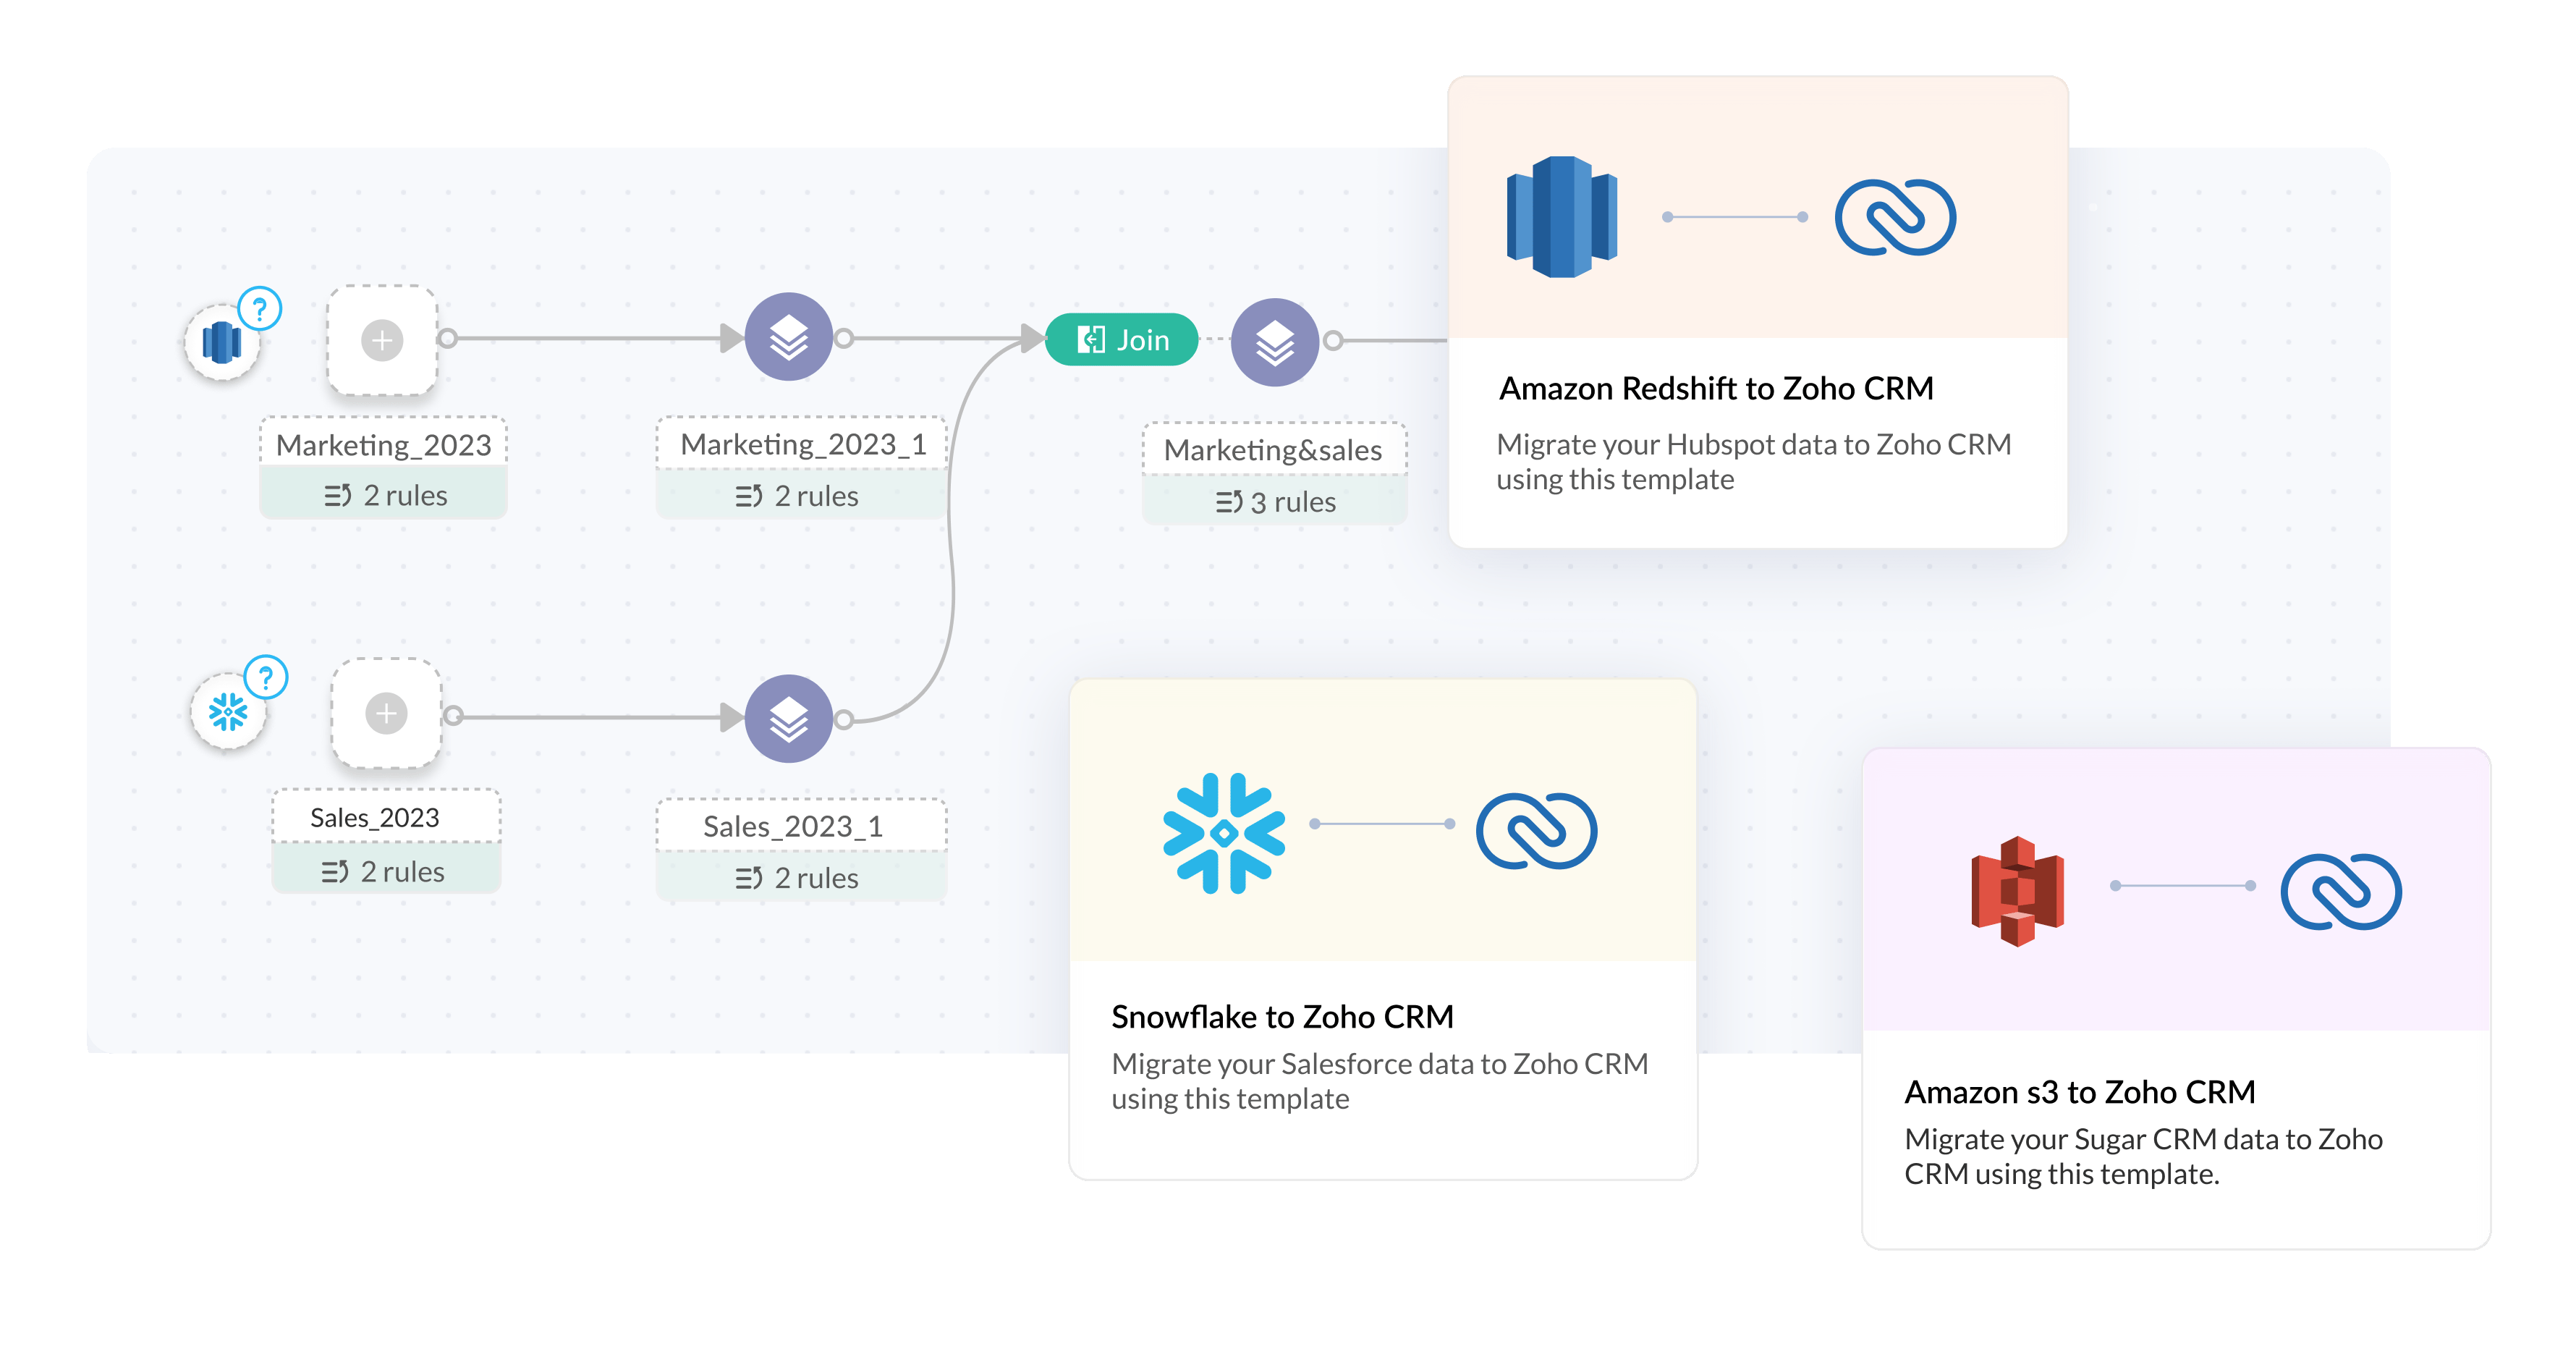Select the Marketing&sales transform stage icon
The width and height of the screenshot is (2576, 1349).
(1275, 342)
